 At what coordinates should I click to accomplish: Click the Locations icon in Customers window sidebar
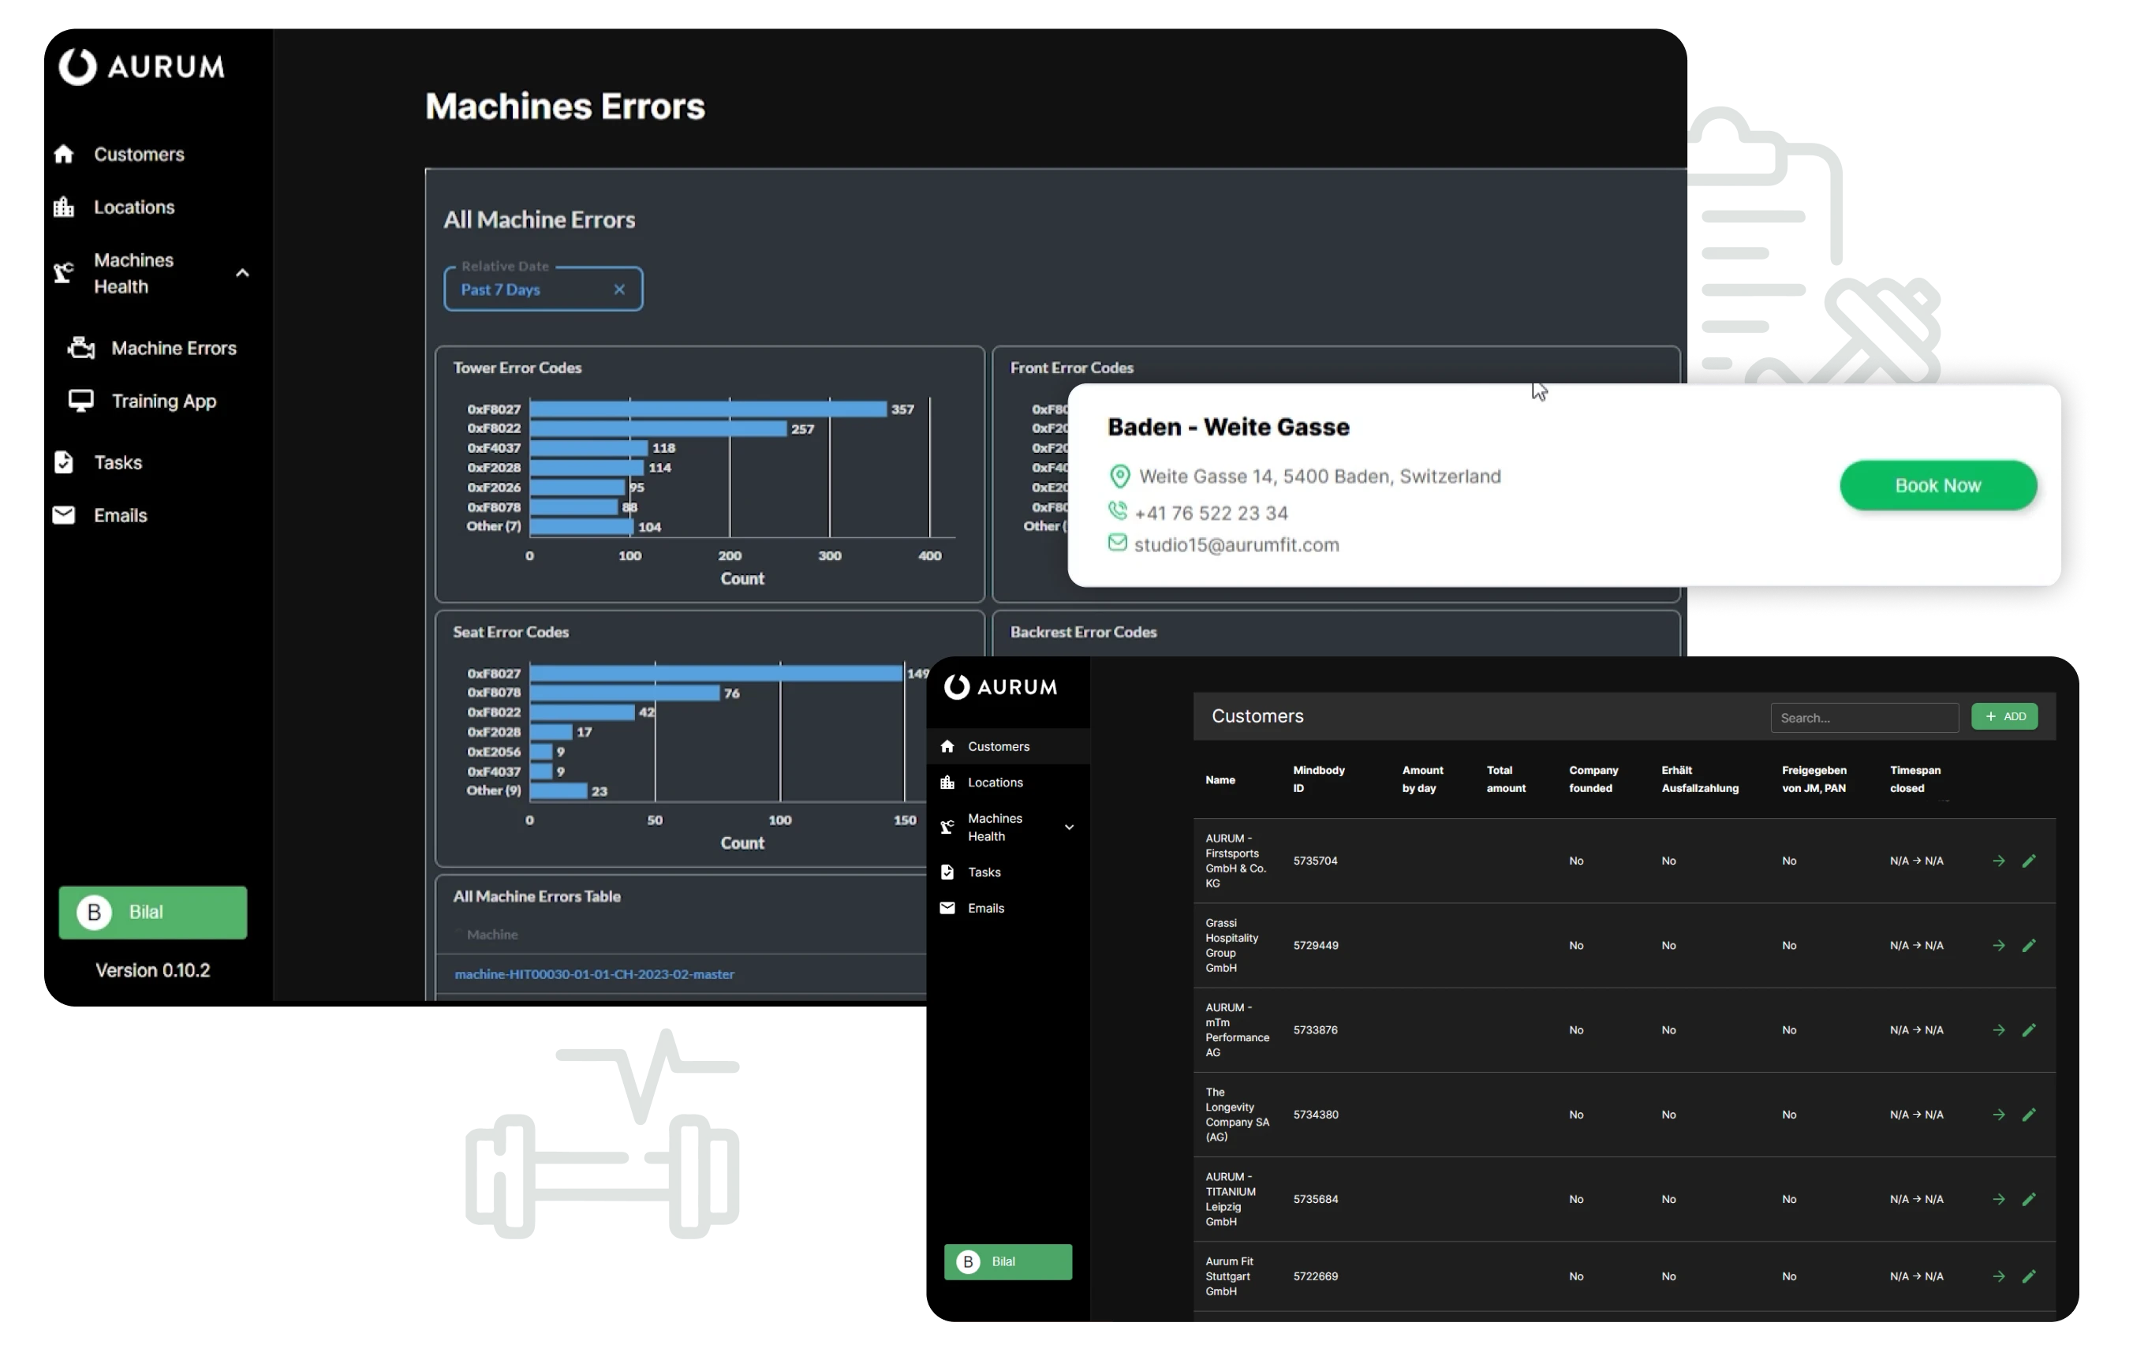(x=947, y=783)
